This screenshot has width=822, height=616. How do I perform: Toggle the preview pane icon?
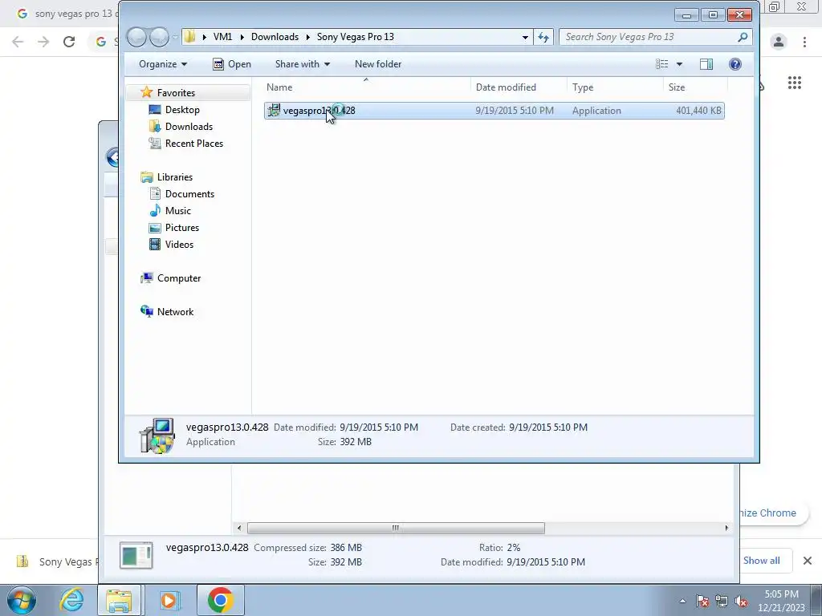coord(706,64)
